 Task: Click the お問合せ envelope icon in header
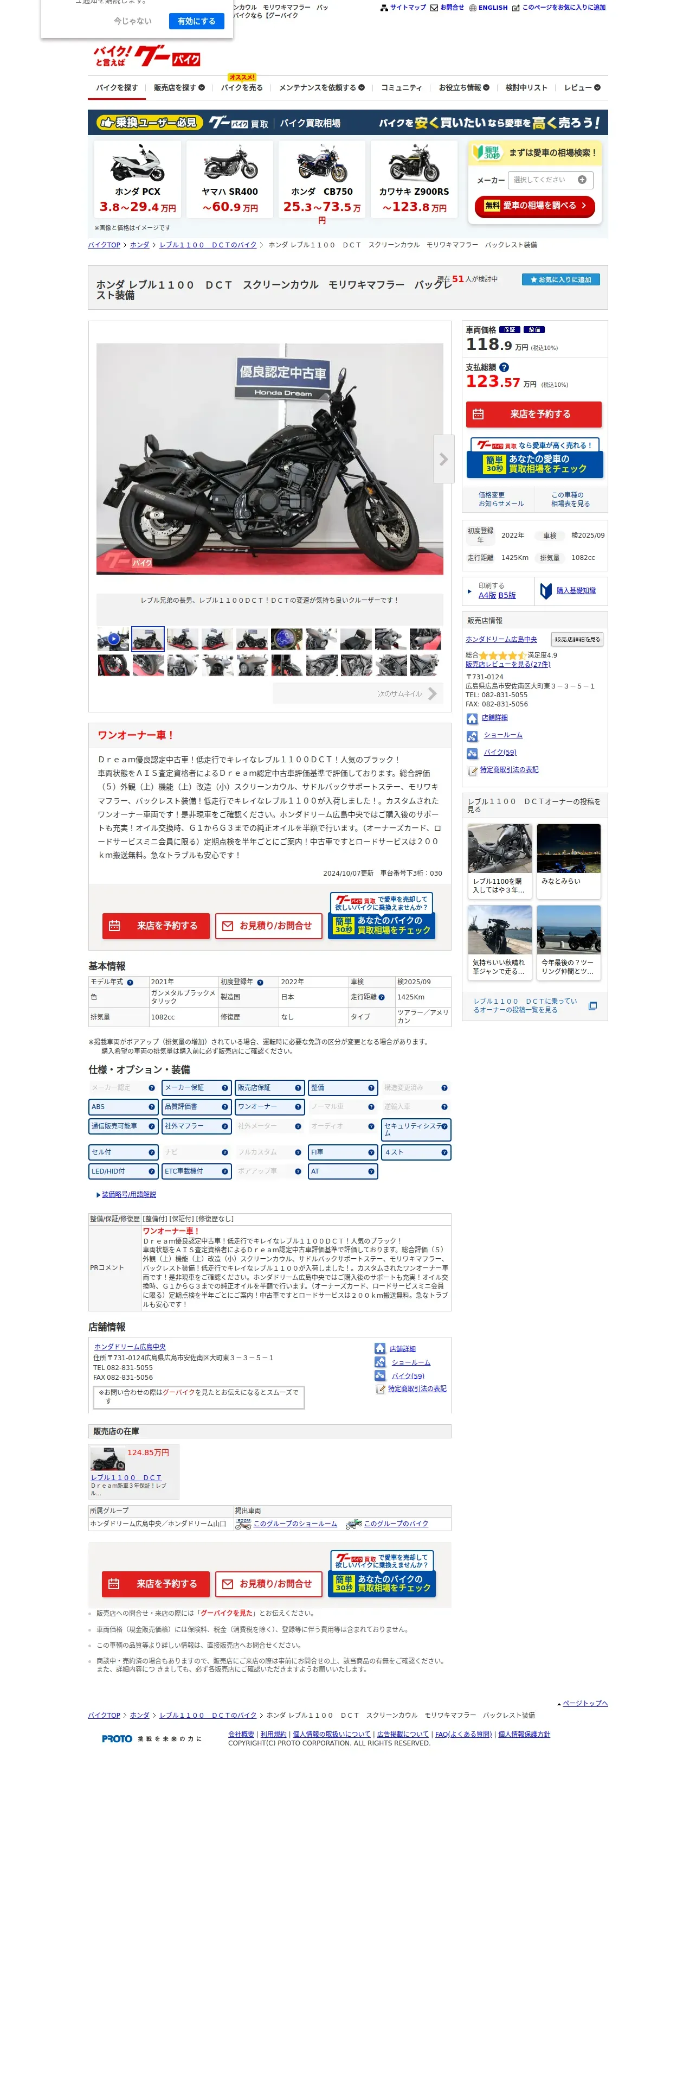[x=434, y=7]
